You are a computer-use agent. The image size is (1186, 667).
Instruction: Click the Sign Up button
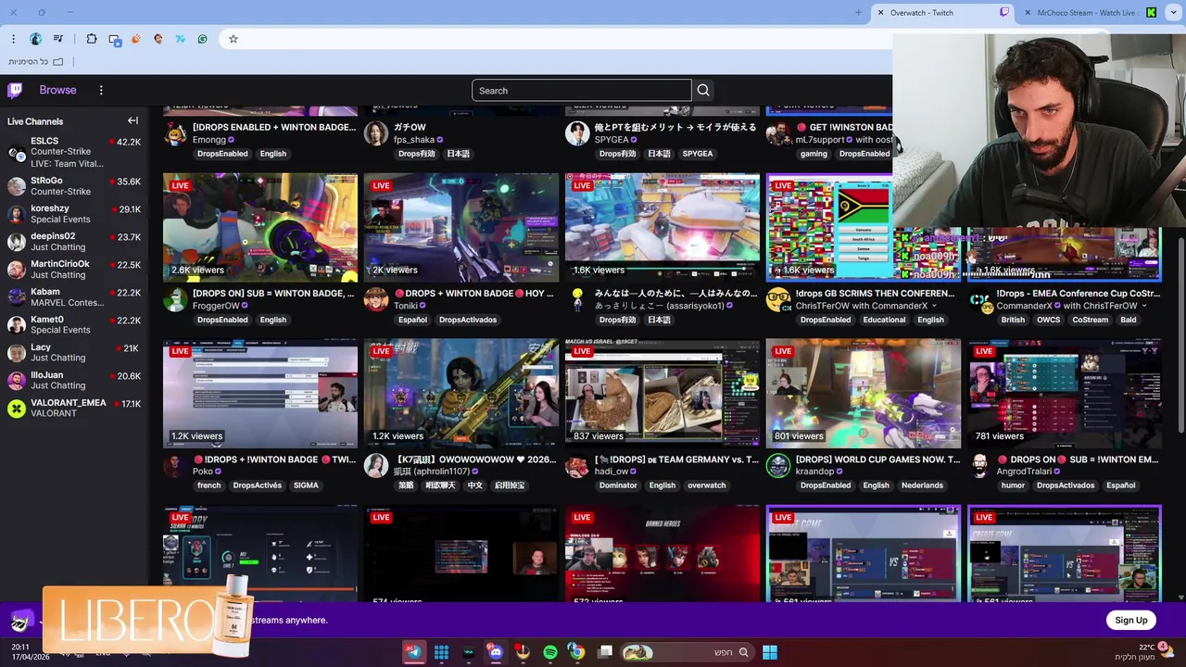click(x=1130, y=620)
